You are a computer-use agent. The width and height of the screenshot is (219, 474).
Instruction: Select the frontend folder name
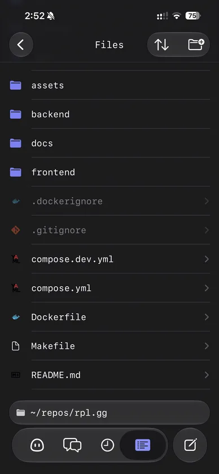[53, 172]
